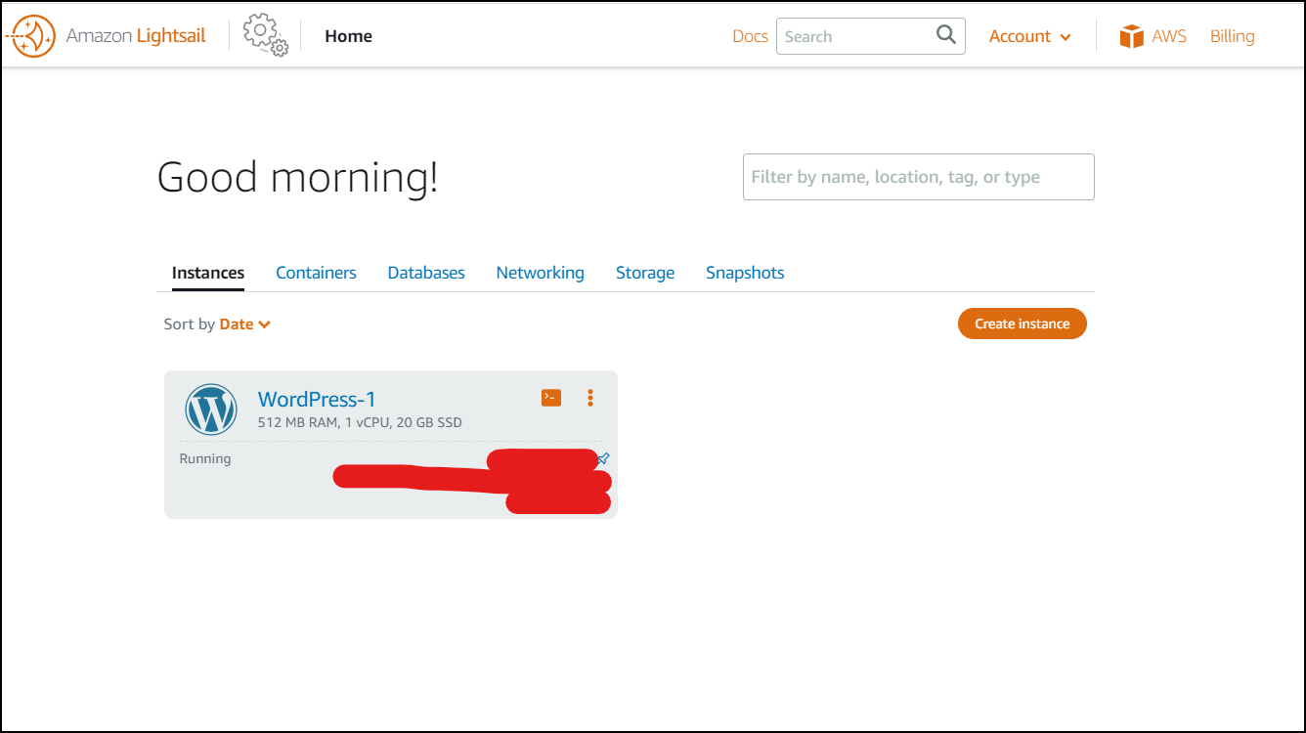Focus the filter by name field
1306x733 pixels.
tap(919, 177)
